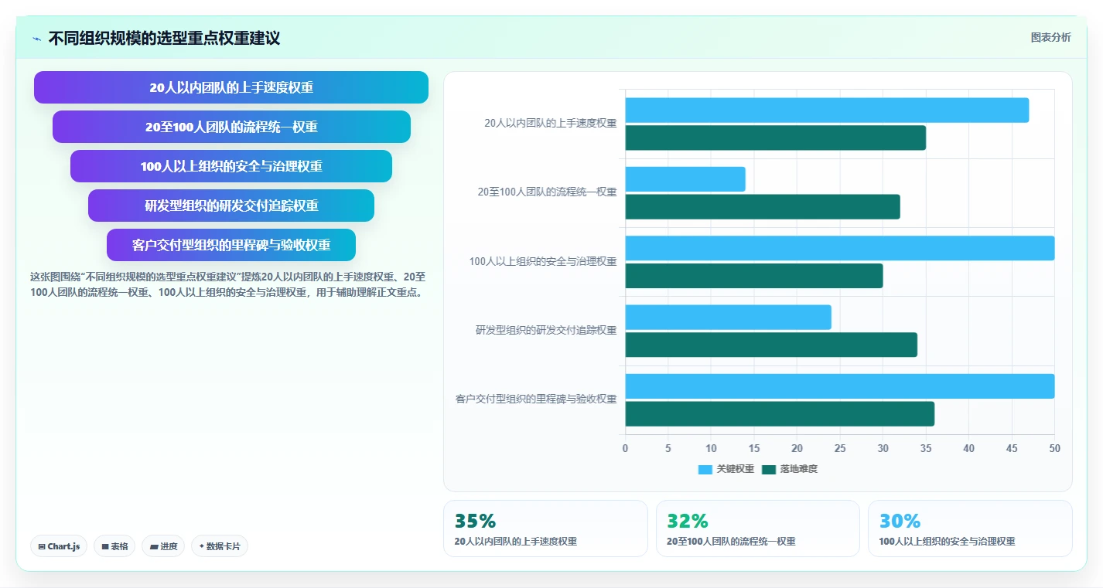The image size is (1103, 588).
Task: Click 落地难度 legend label text
Action: [x=798, y=469]
